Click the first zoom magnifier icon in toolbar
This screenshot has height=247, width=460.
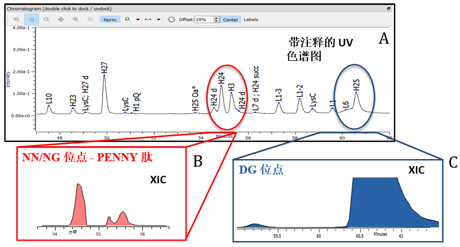coord(16,19)
